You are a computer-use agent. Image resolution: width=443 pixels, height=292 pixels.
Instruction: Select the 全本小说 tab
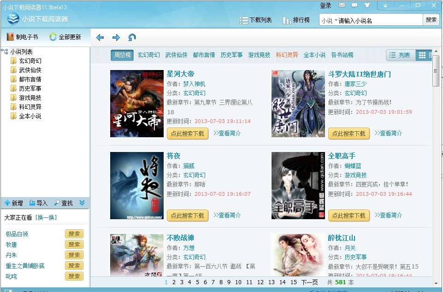pyautogui.click(x=314, y=55)
